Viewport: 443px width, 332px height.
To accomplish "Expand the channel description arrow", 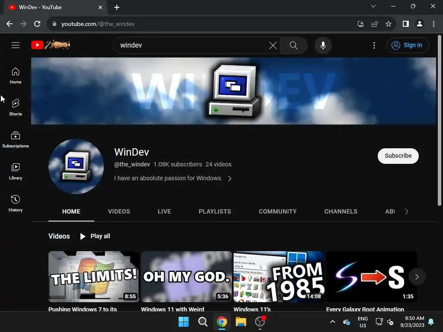I will 230,179.
